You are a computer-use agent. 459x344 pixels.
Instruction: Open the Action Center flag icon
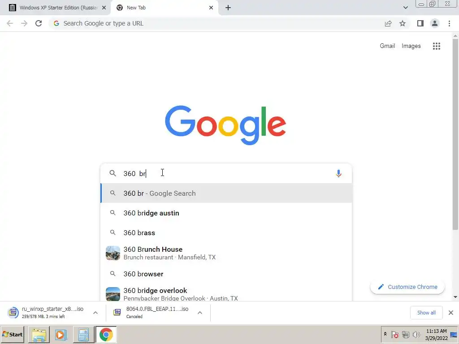coord(394,334)
